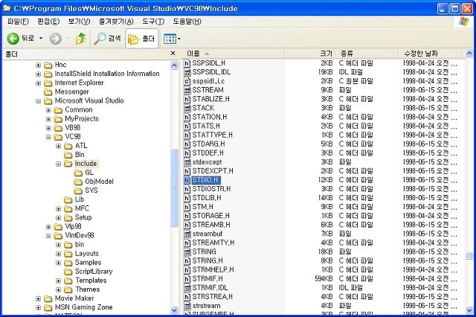This screenshot has width=476, height=317.
Task: Select the Movie Maker folder icon
Action: [48, 299]
